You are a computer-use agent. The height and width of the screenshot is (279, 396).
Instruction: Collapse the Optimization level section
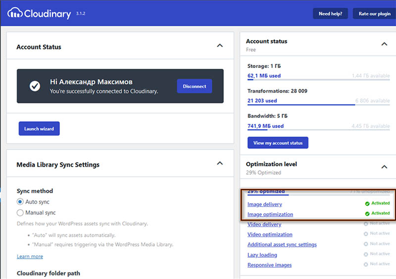click(384, 167)
